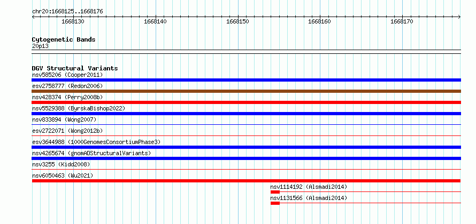Click the blue bar of nsv5529388
Image resolution: width=476 pixels, height=224 pixels.
[x=246, y=114]
